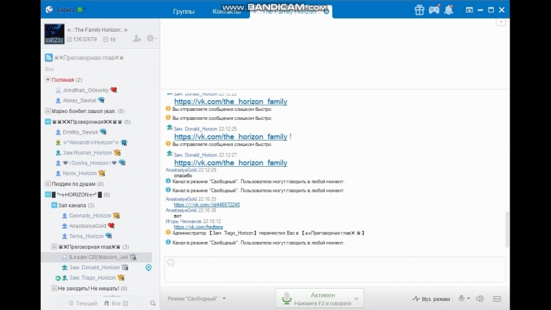This screenshot has height=310, width=551.
Task: Open vk.com/the_horizon_family link at 22:12:27
Action: pyautogui.click(x=231, y=163)
